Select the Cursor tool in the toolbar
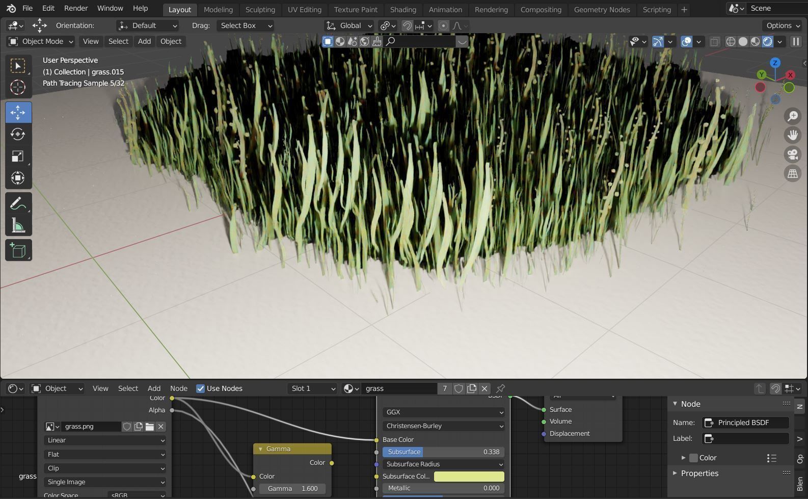This screenshot has height=499, width=808. tap(18, 88)
